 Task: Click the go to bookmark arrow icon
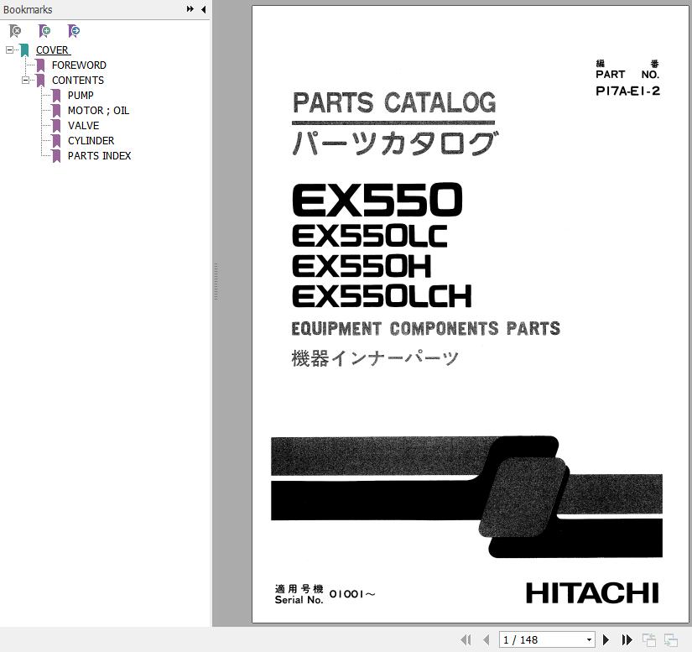[x=74, y=31]
